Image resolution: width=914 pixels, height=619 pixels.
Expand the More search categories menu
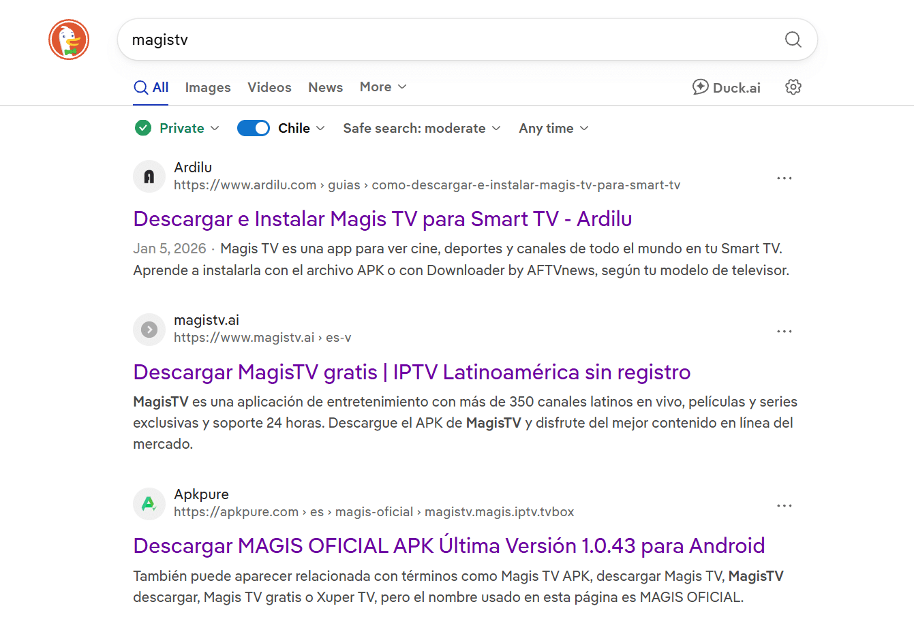pos(383,87)
